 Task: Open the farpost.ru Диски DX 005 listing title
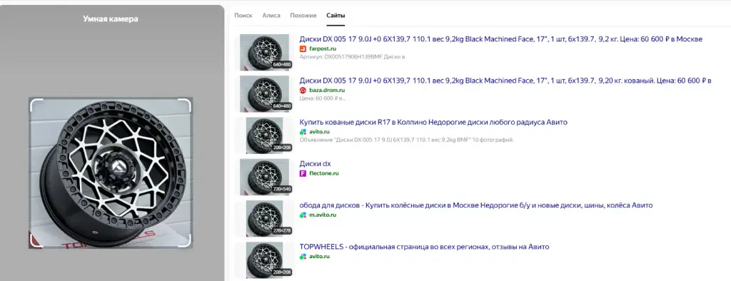[500, 39]
